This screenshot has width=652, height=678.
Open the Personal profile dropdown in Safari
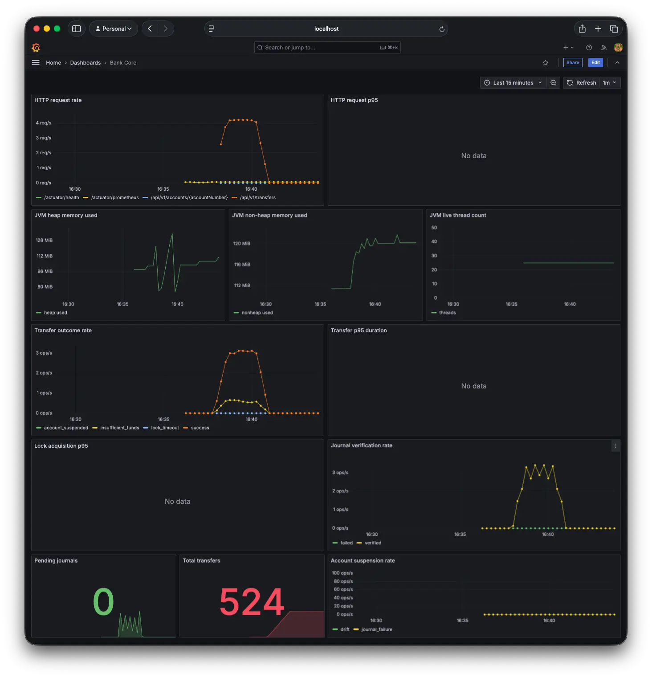tap(114, 29)
